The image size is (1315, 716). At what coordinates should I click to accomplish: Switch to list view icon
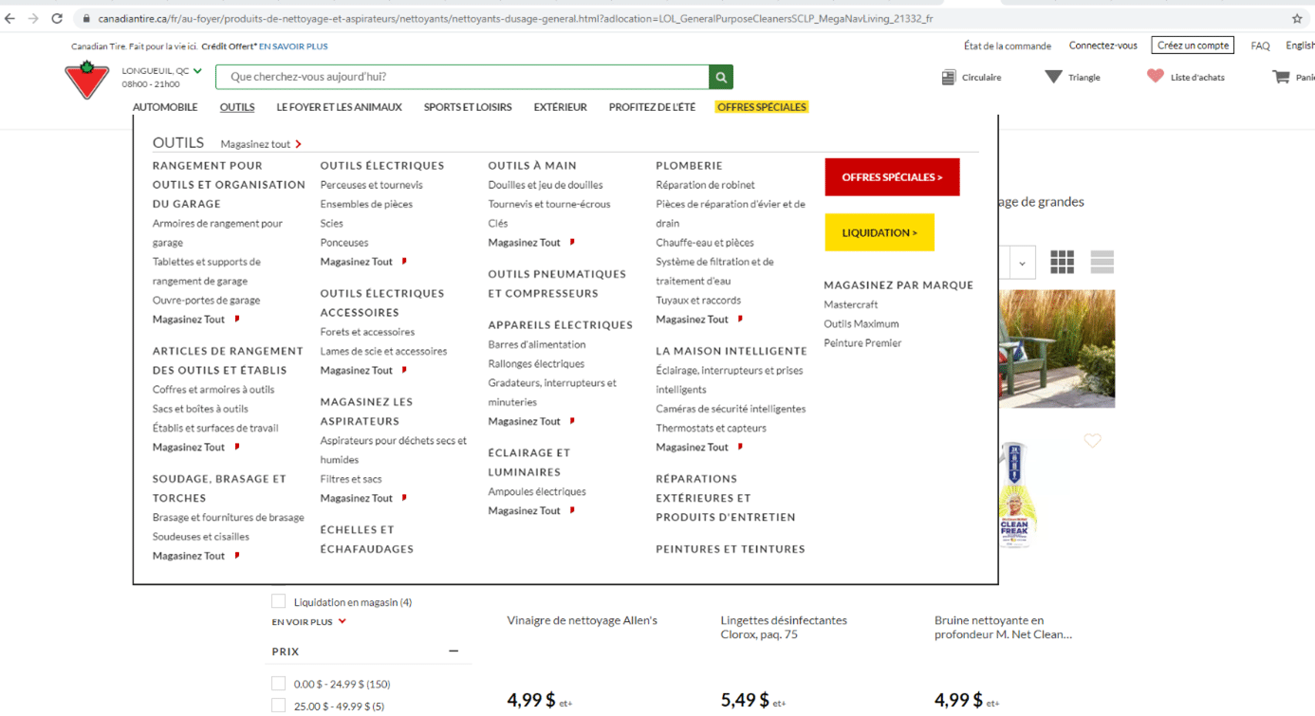1102,262
